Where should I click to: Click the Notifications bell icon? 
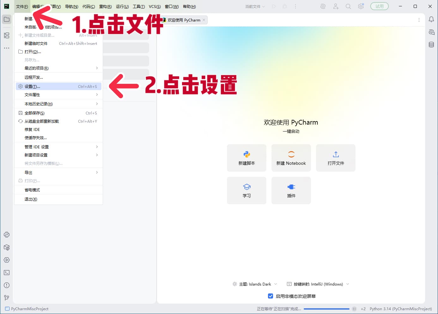[x=431, y=20]
